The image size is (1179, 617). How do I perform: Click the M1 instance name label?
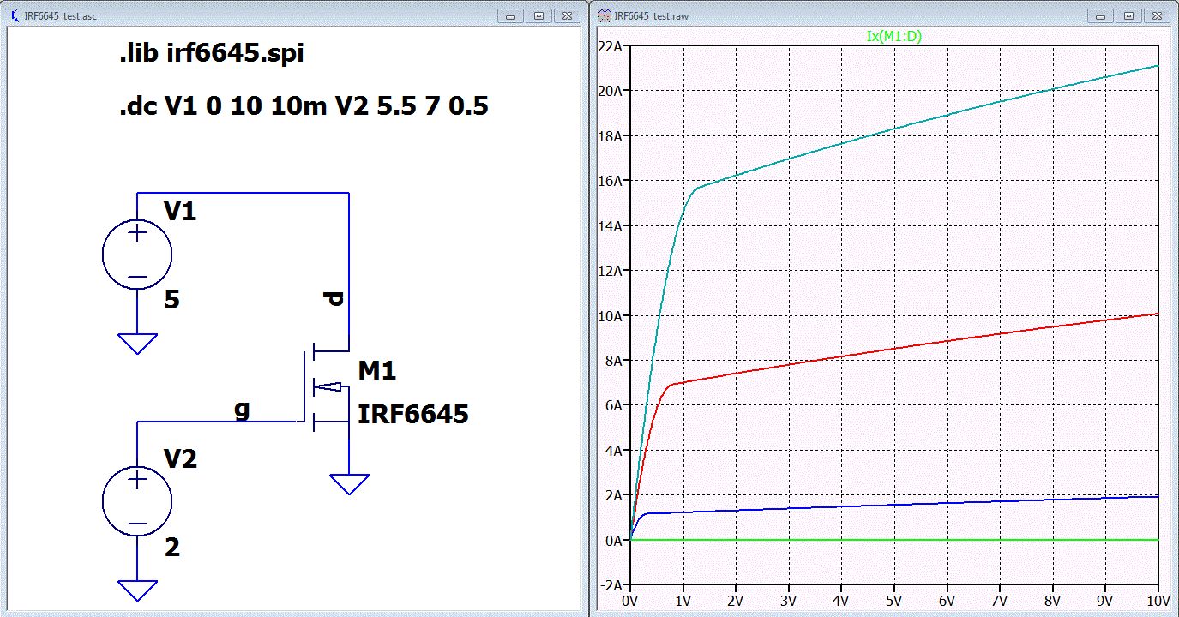tap(377, 371)
